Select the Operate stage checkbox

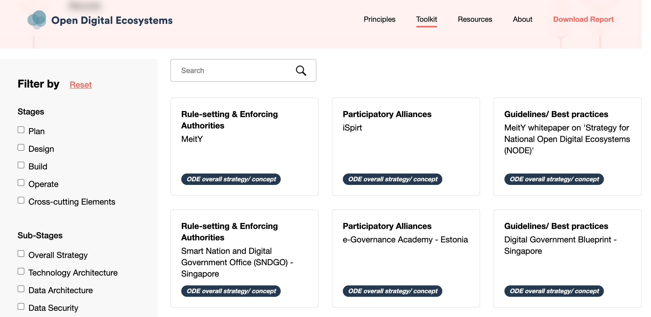[21, 183]
